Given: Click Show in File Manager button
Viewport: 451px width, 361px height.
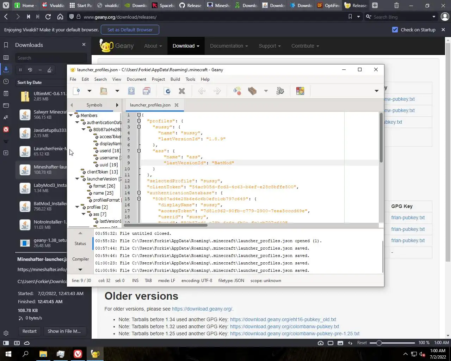Looking at the screenshot, I should pyautogui.click(x=64, y=331).
